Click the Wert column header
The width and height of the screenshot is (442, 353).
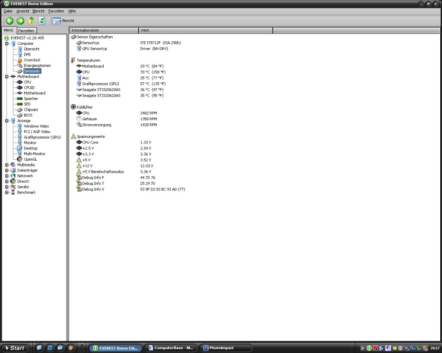point(205,31)
